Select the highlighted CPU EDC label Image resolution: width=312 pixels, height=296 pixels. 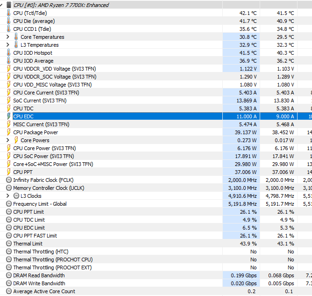23,116
